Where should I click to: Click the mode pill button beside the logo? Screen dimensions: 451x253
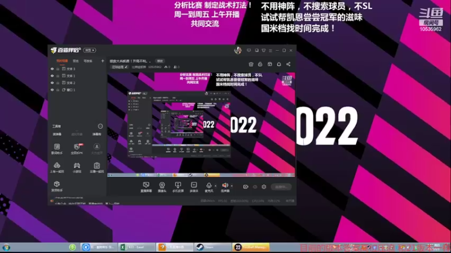click(90, 50)
